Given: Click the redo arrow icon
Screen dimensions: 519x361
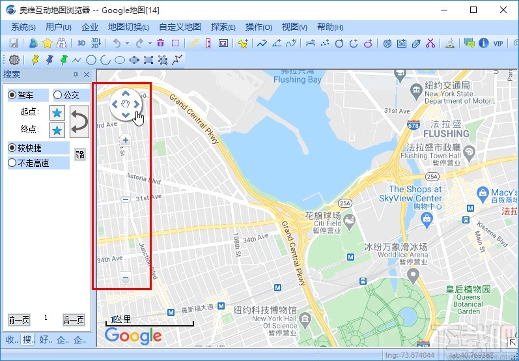Looking at the screenshot, I should pos(139,43).
